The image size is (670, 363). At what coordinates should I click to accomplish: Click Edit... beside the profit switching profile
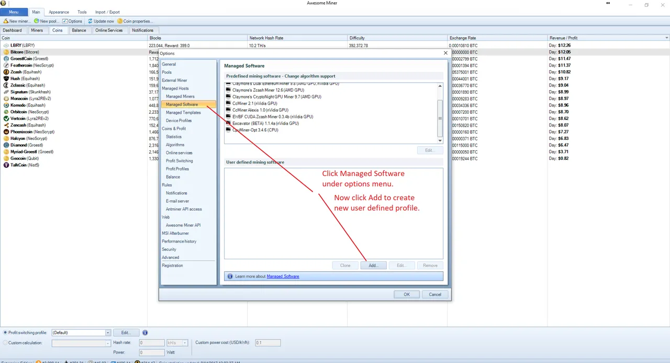[126, 333]
